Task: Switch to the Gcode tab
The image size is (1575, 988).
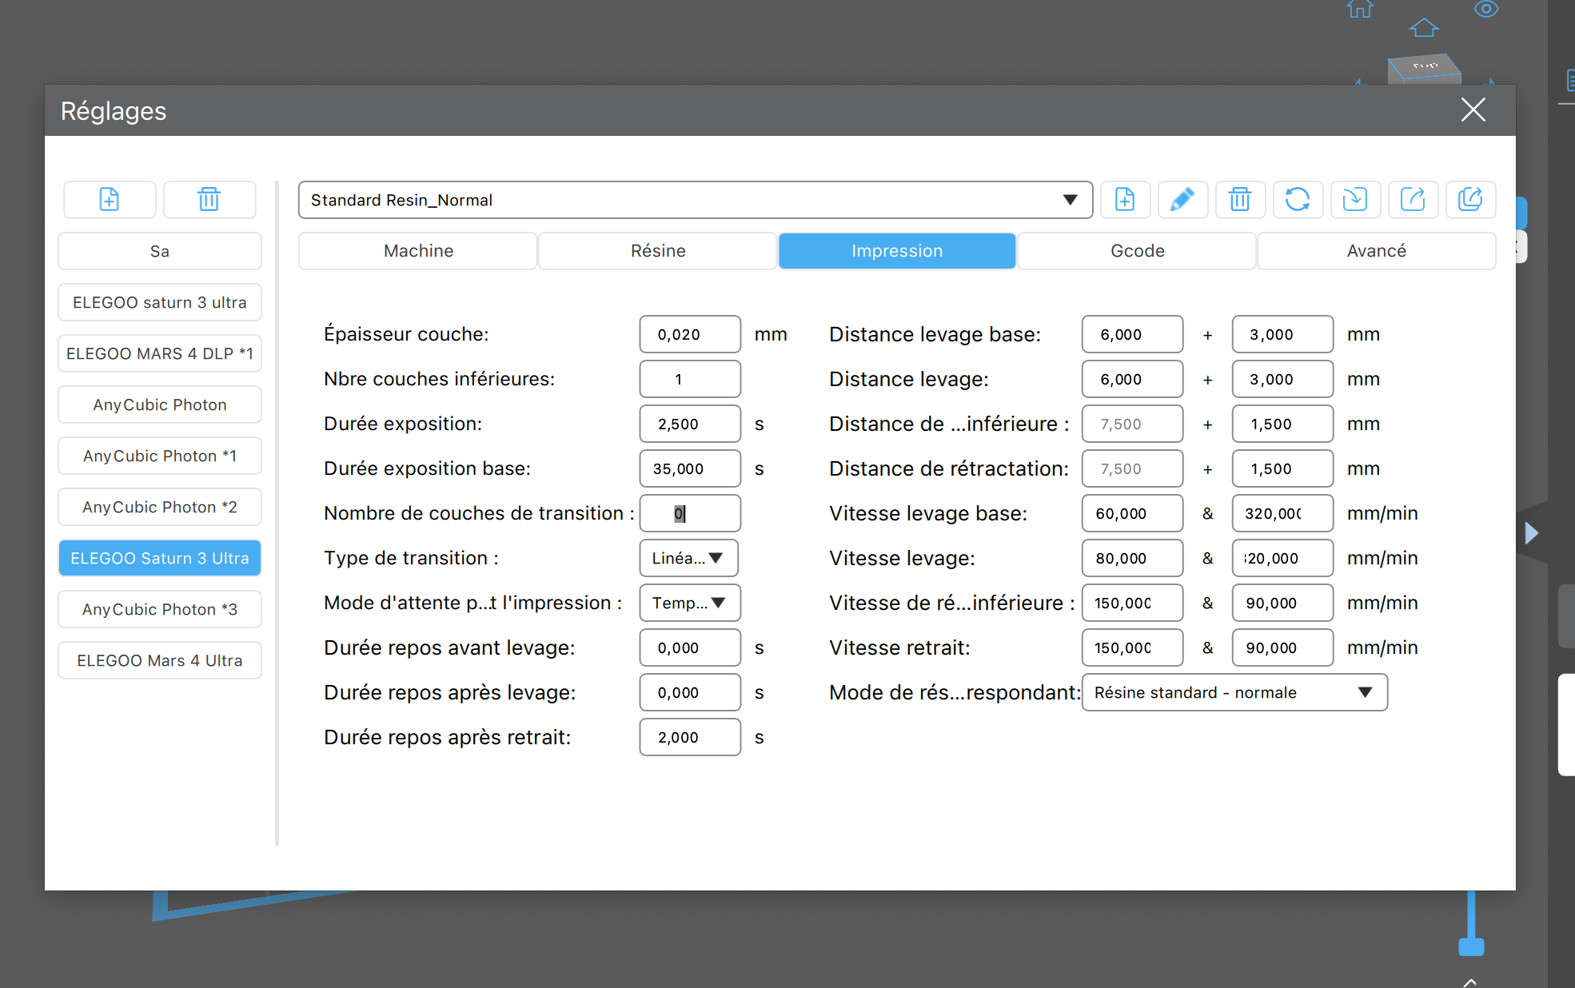Action: pos(1137,251)
